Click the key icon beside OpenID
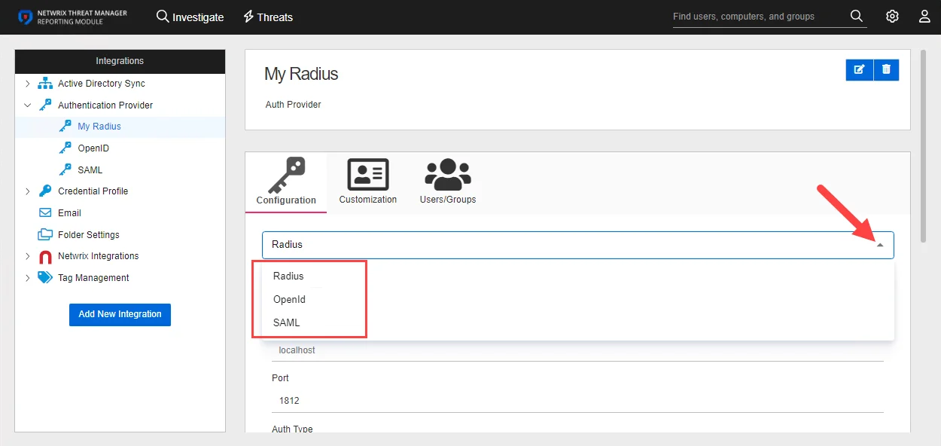The width and height of the screenshot is (941, 446). [x=65, y=148]
